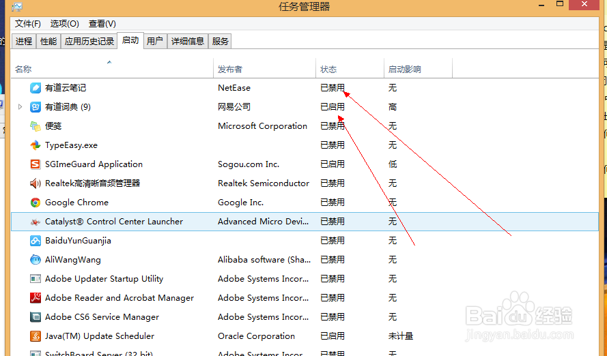This screenshot has width=607, height=356.
Task: Sort by the 启动影响 column header
Action: pyautogui.click(x=418, y=69)
